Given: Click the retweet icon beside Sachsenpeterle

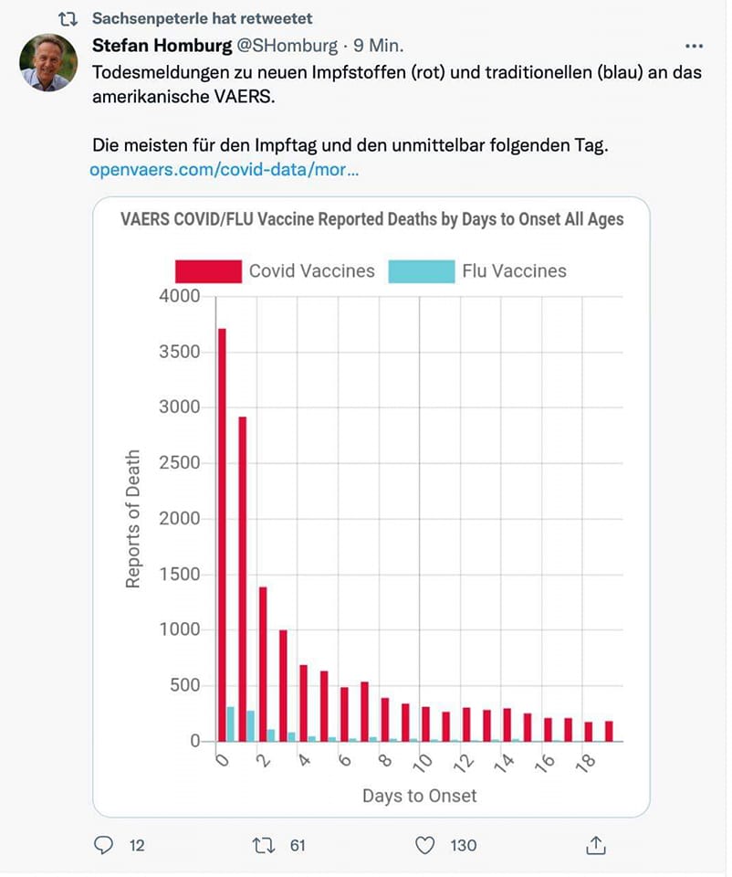Looking at the screenshot, I should [x=68, y=18].
